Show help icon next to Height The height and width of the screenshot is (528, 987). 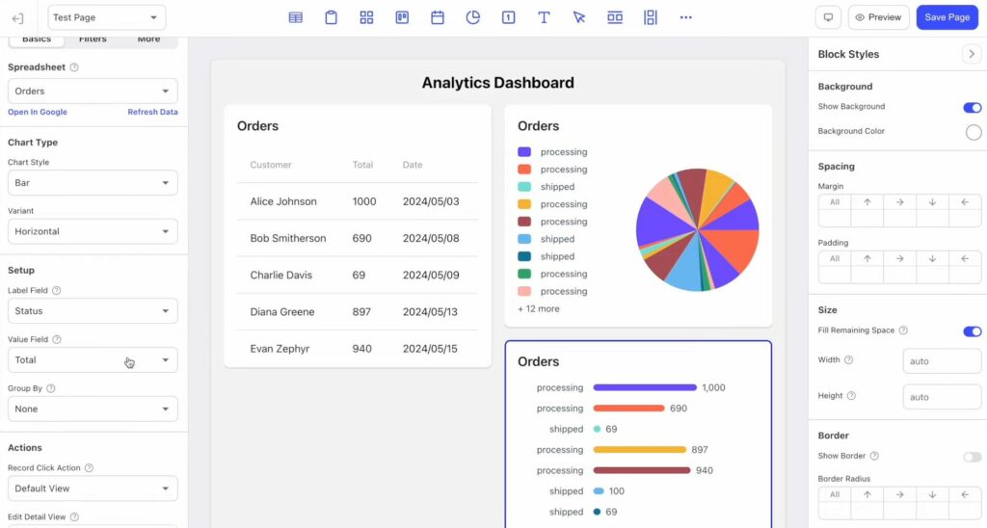(851, 396)
